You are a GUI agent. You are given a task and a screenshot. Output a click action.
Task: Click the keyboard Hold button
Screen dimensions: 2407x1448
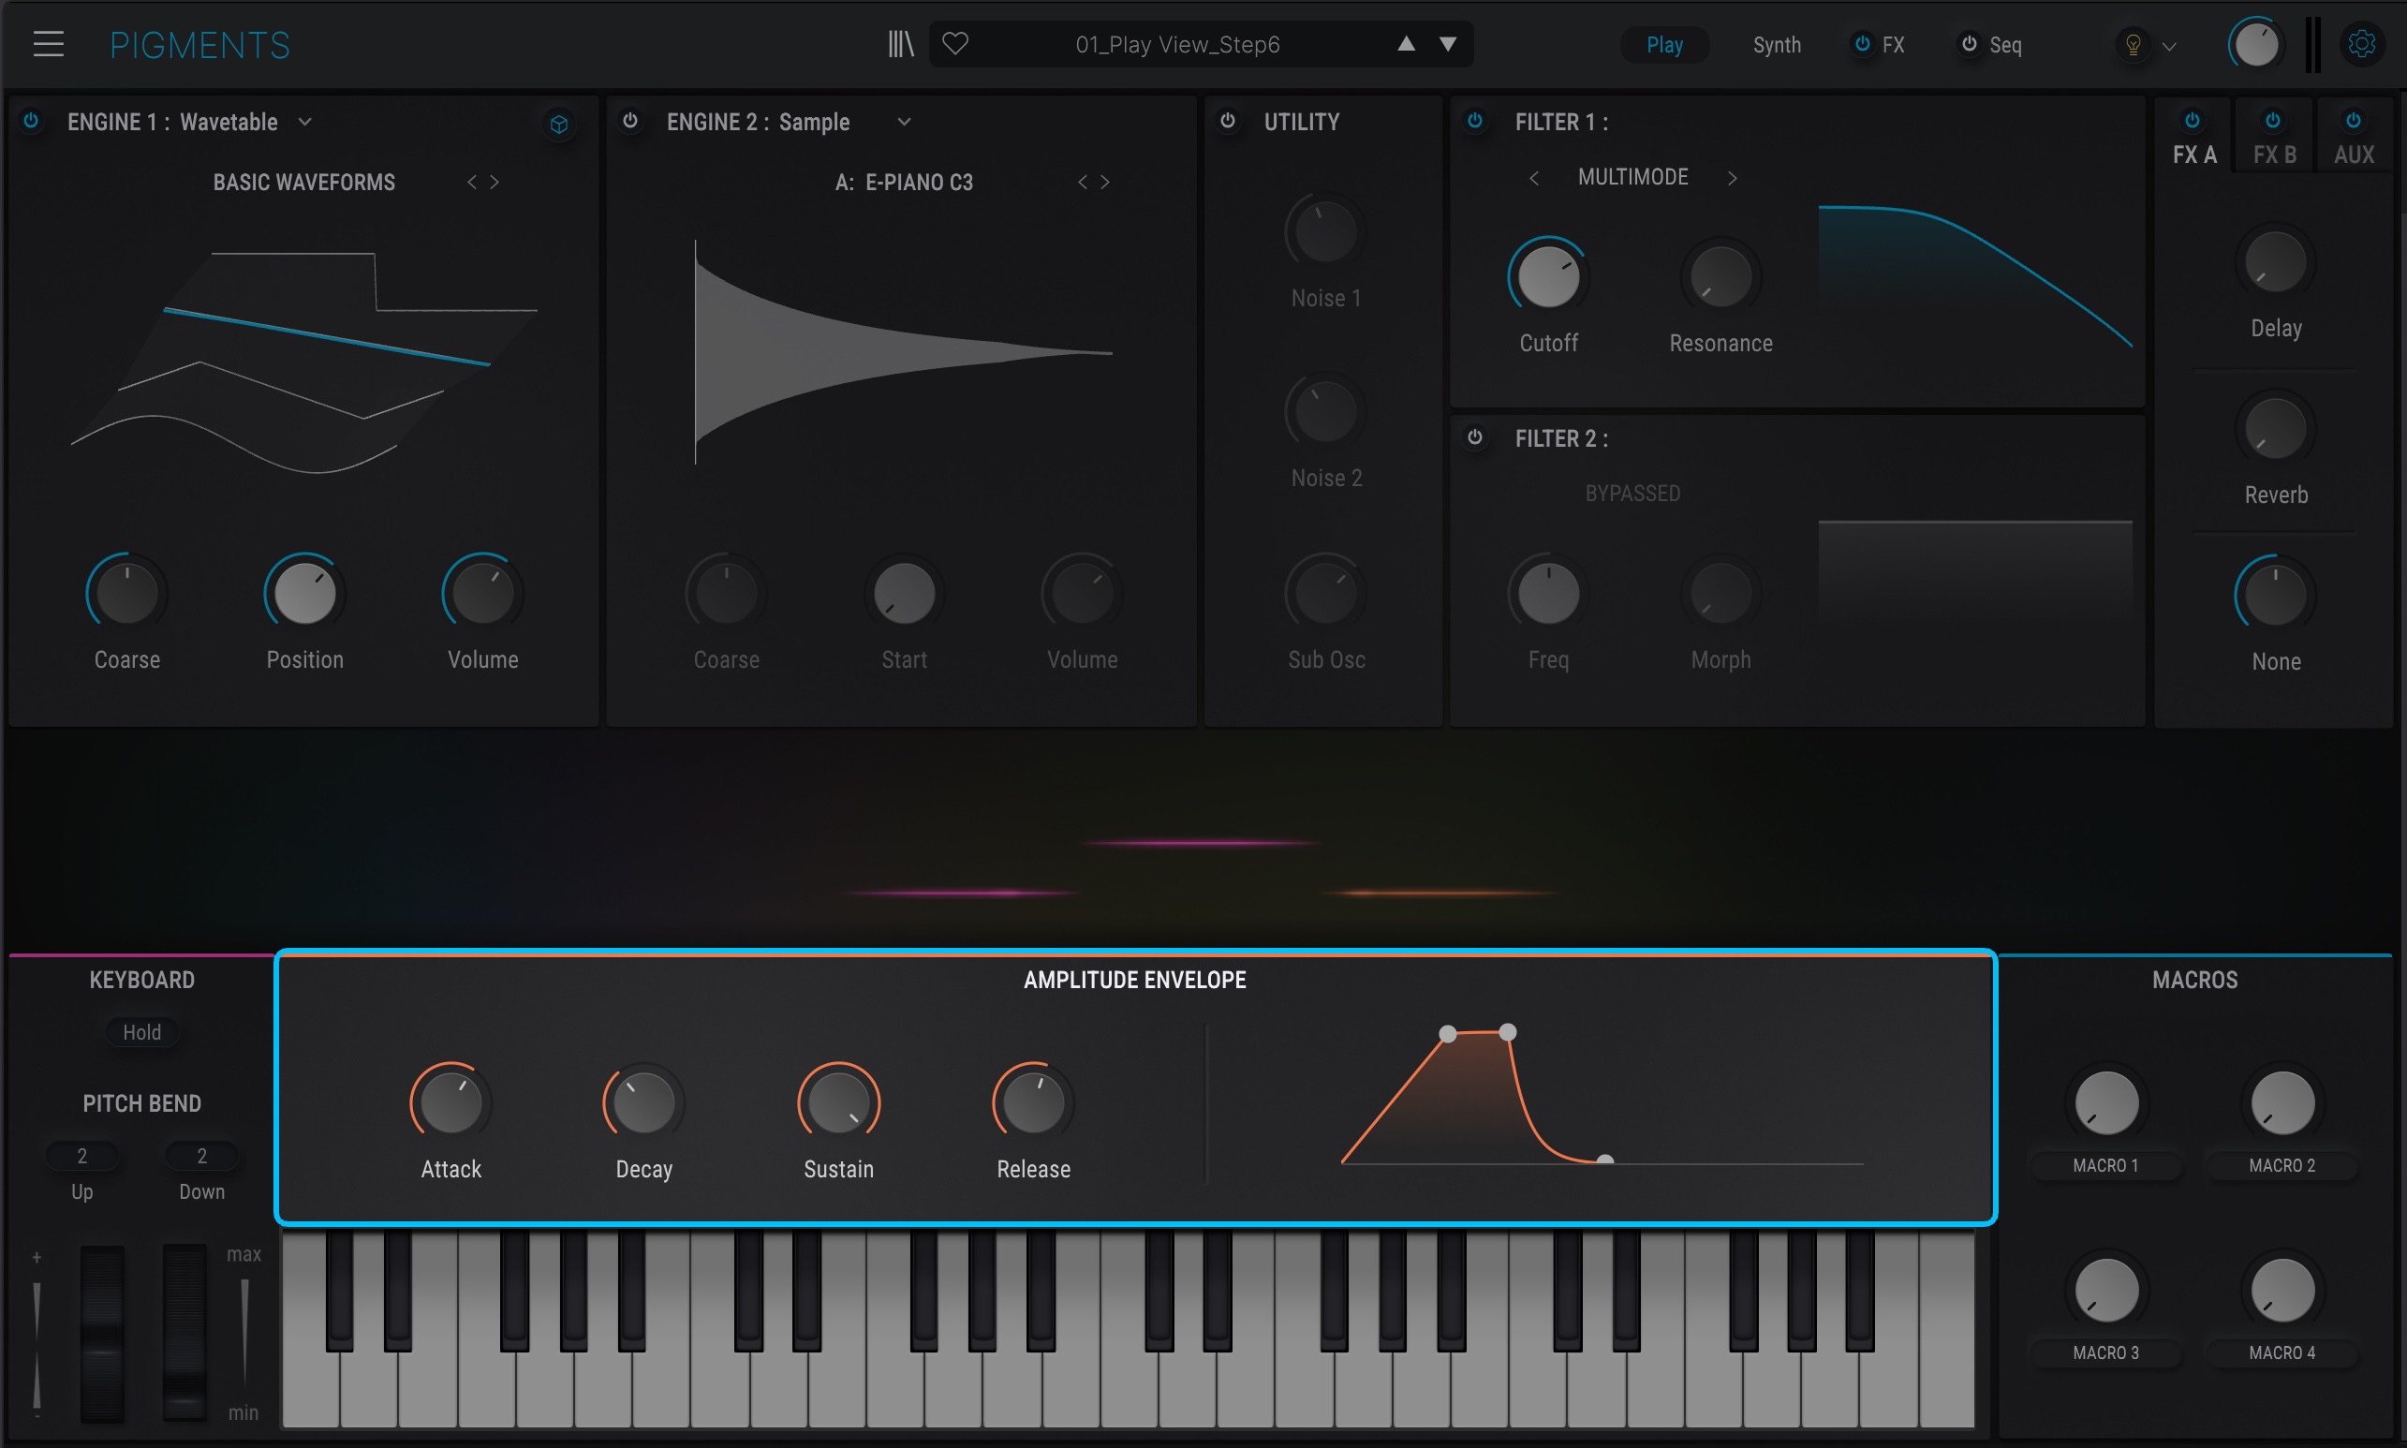[141, 1032]
